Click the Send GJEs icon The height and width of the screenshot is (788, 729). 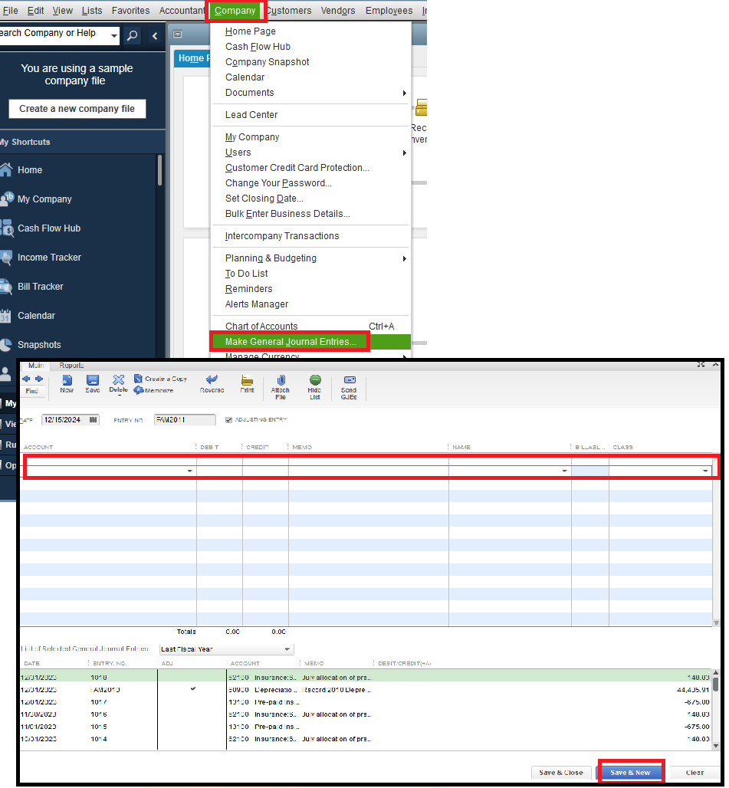click(x=350, y=380)
